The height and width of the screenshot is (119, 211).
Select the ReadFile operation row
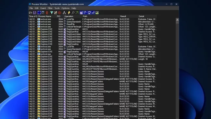(x=93, y=24)
